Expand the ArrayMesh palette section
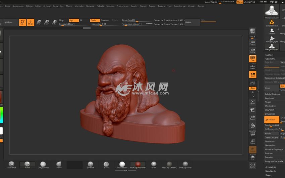Image resolution: width=285 pixels, height=178 pixels. click(270, 167)
